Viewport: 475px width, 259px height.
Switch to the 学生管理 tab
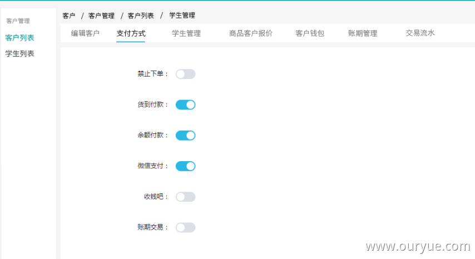[186, 33]
